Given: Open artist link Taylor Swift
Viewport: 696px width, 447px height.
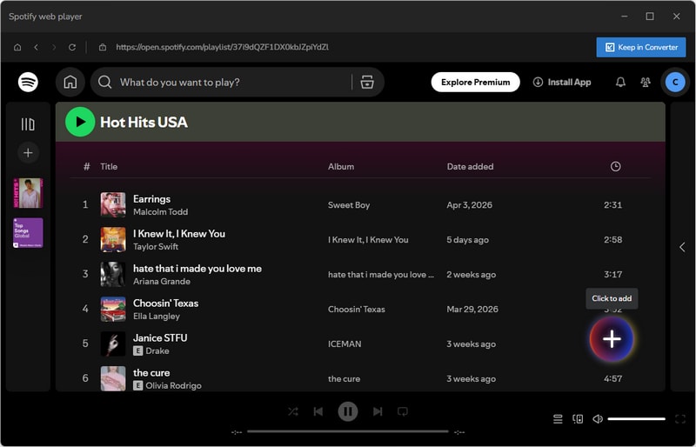Looking at the screenshot, I should click(x=156, y=246).
